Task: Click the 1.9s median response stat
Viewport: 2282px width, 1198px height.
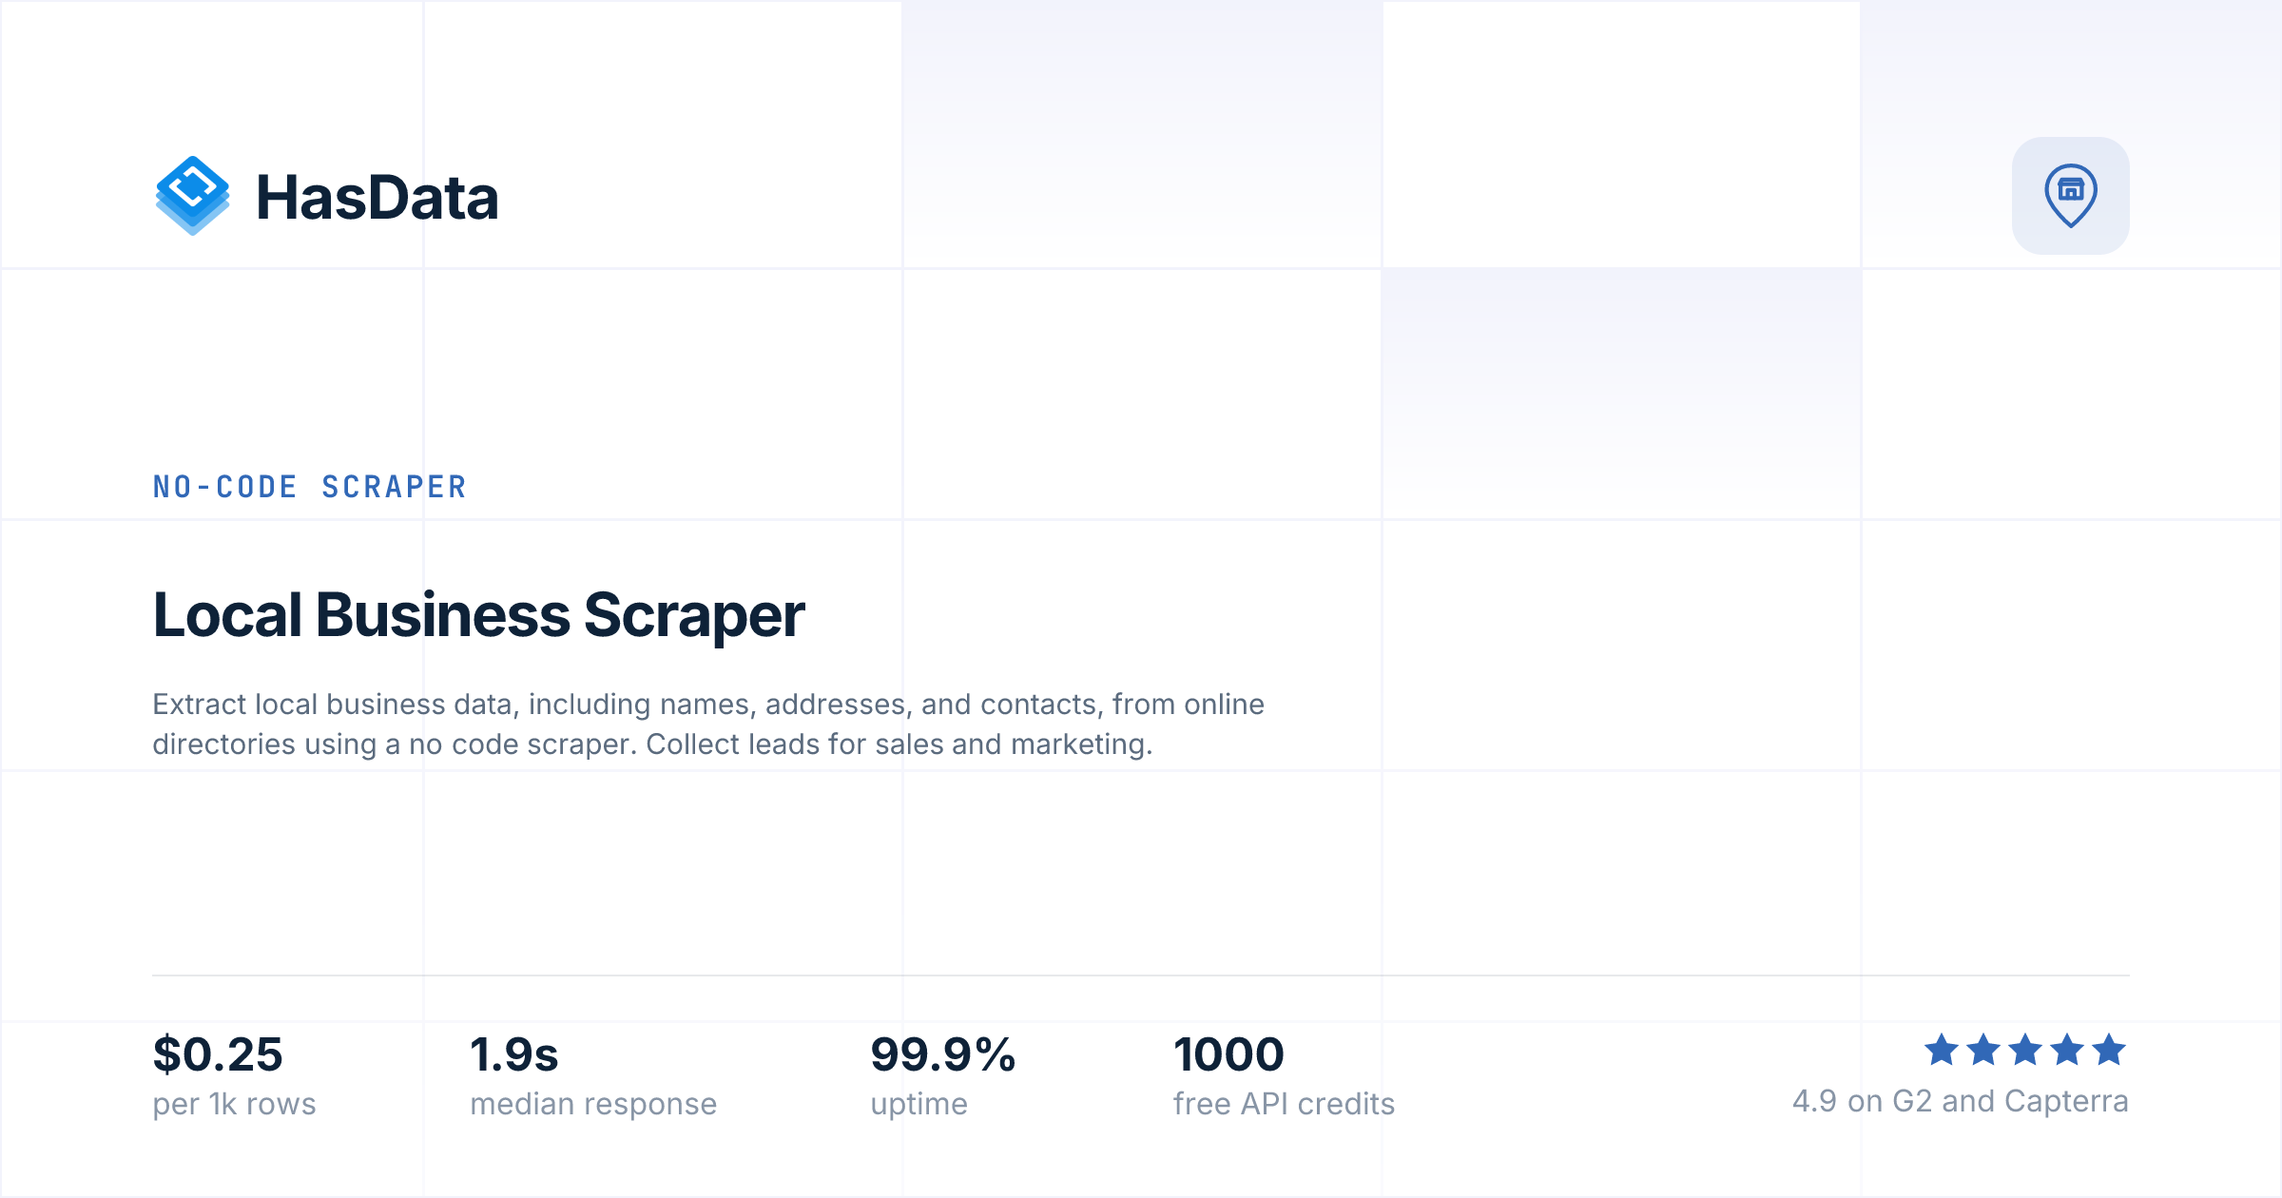Action: pyautogui.click(x=514, y=1054)
